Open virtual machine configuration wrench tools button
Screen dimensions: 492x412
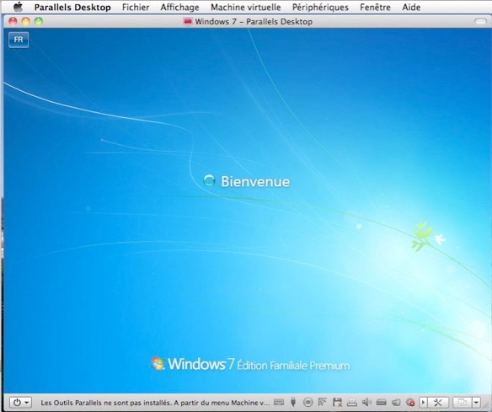[x=437, y=402]
